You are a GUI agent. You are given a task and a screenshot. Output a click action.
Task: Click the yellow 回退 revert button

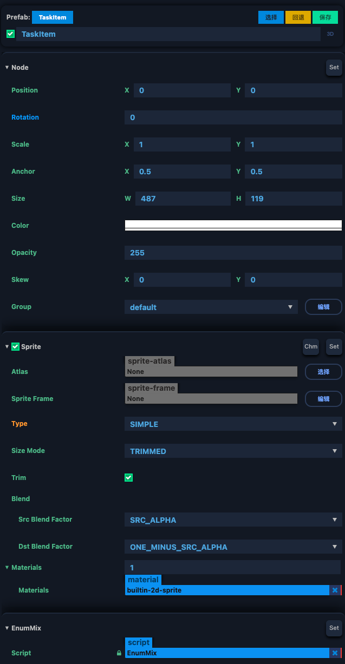[298, 17]
